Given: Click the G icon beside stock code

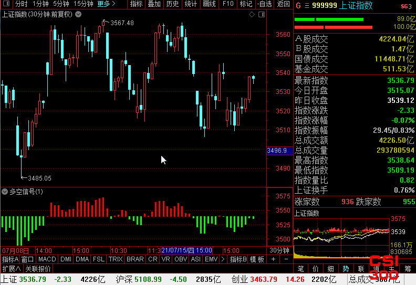Looking at the screenshot, I should [298, 6].
